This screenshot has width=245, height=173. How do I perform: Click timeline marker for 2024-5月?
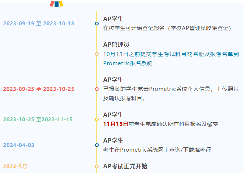(x=97, y=166)
